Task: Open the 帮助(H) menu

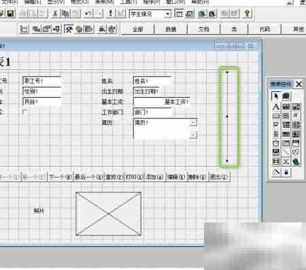Action: pyautogui.click(x=200, y=2)
